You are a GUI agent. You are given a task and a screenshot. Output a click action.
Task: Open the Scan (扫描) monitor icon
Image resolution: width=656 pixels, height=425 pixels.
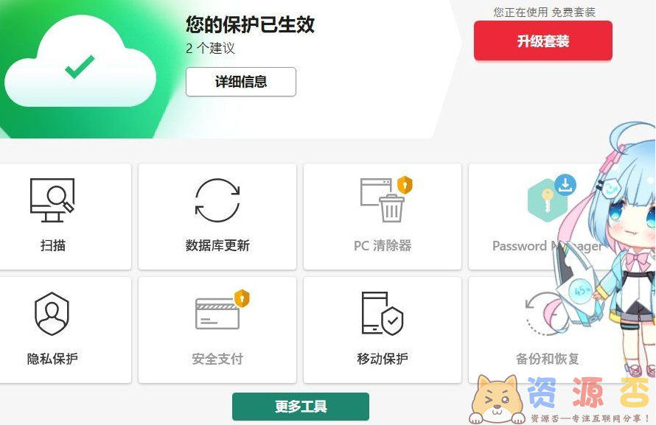point(52,200)
